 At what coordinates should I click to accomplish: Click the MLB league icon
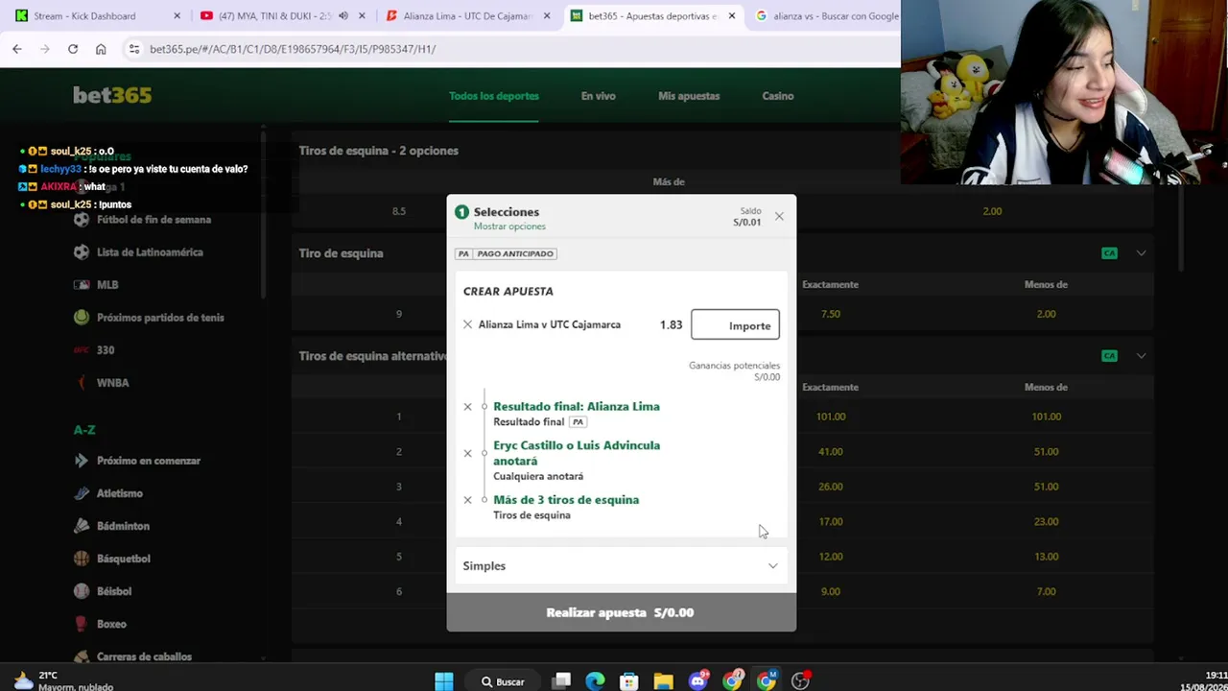(82, 285)
